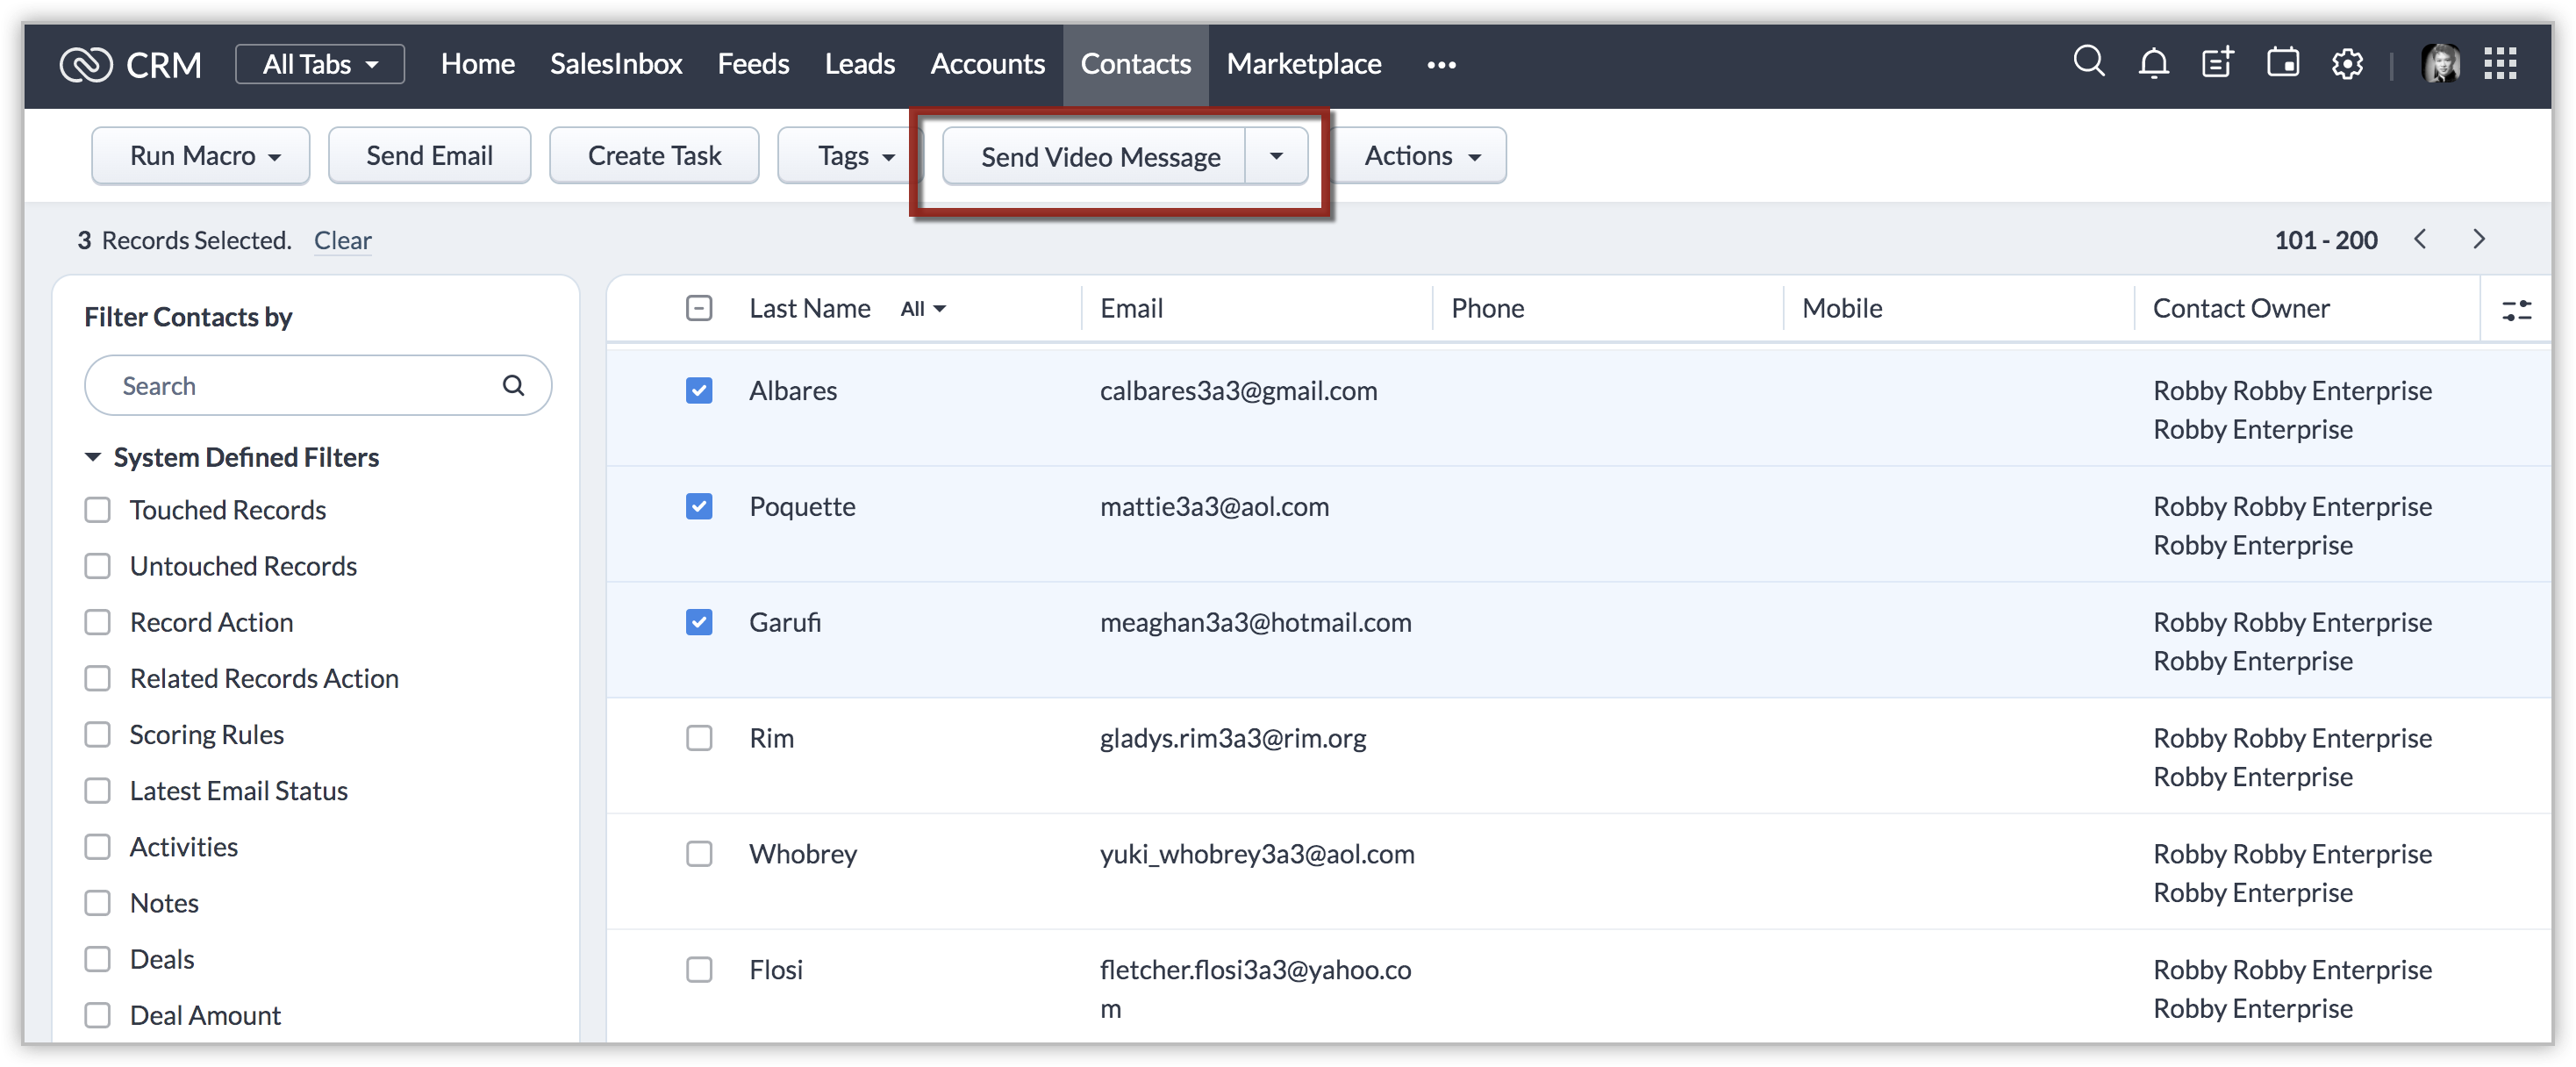
Task: Click the Send Email button
Action: [429, 156]
